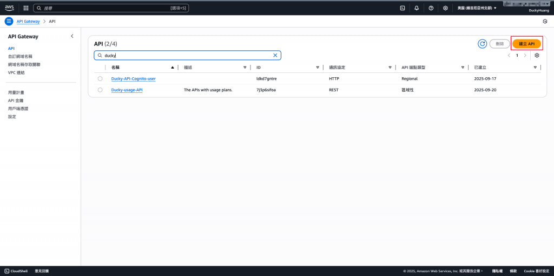The height and width of the screenshot is (276, 554).
Task: Open the AWS home logo
Action: click(x=9, y=8)
